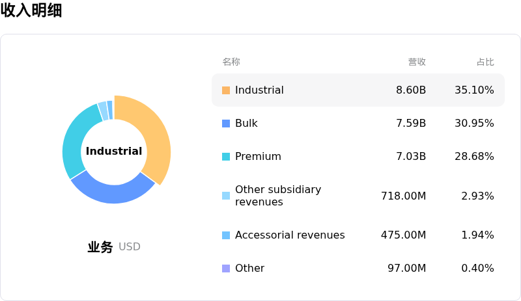The height and width of the screenshot is (301, 521).
Task: Click the 业务 USD chart caption
Action: coord(114,247)
